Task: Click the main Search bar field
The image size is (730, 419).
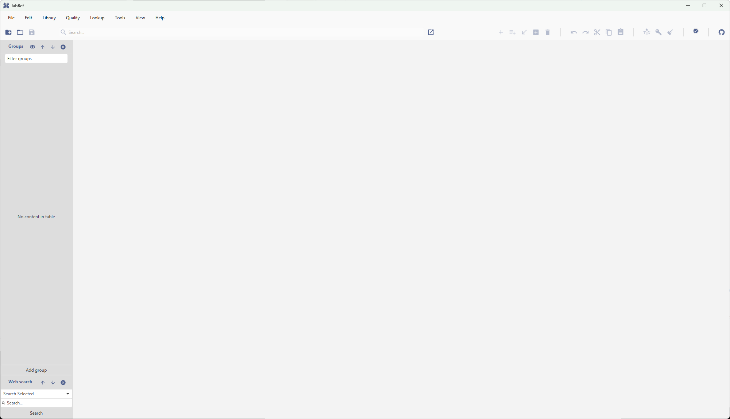Action: coord(241,32)
